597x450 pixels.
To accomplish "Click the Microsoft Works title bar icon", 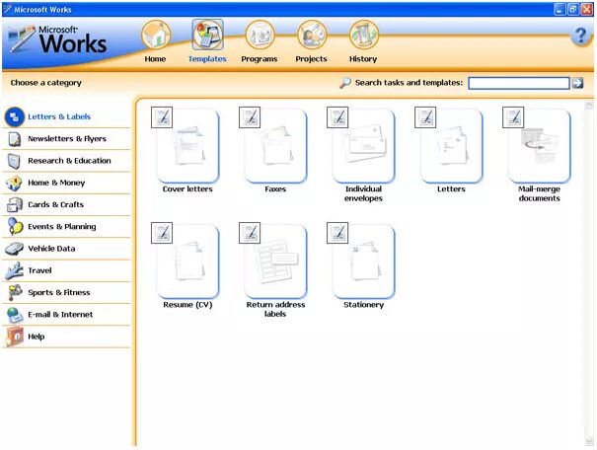I will coord(7,9).
